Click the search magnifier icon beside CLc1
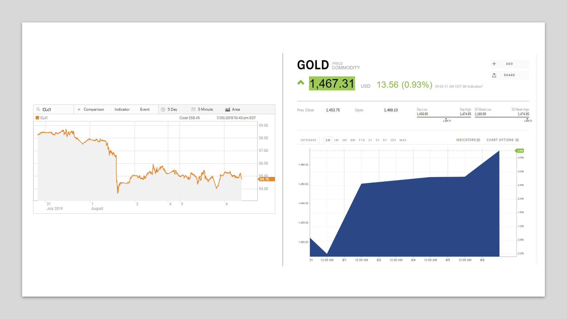Screen dimensions: 567x319 point(38,109)
